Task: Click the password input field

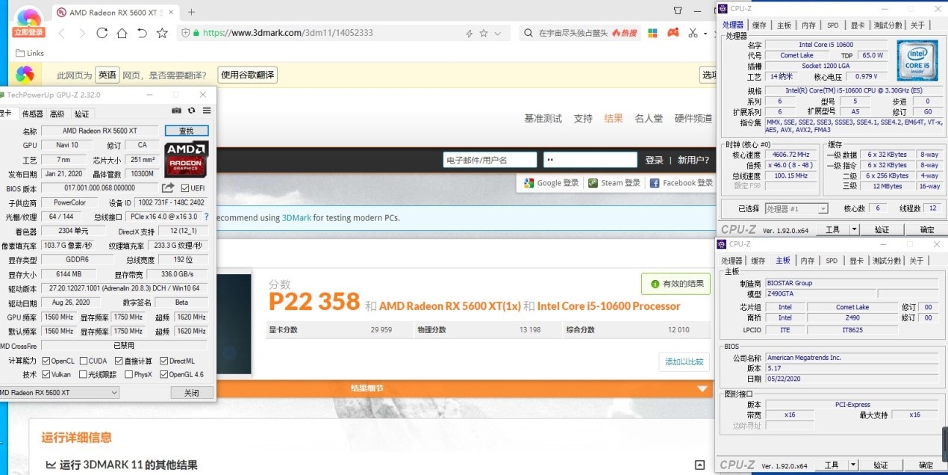Action: pyautogui.click(x=590, y=160)
